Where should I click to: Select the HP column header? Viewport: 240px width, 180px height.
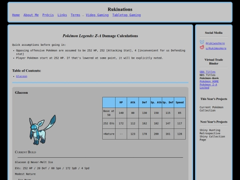click(x=121, y=102)
